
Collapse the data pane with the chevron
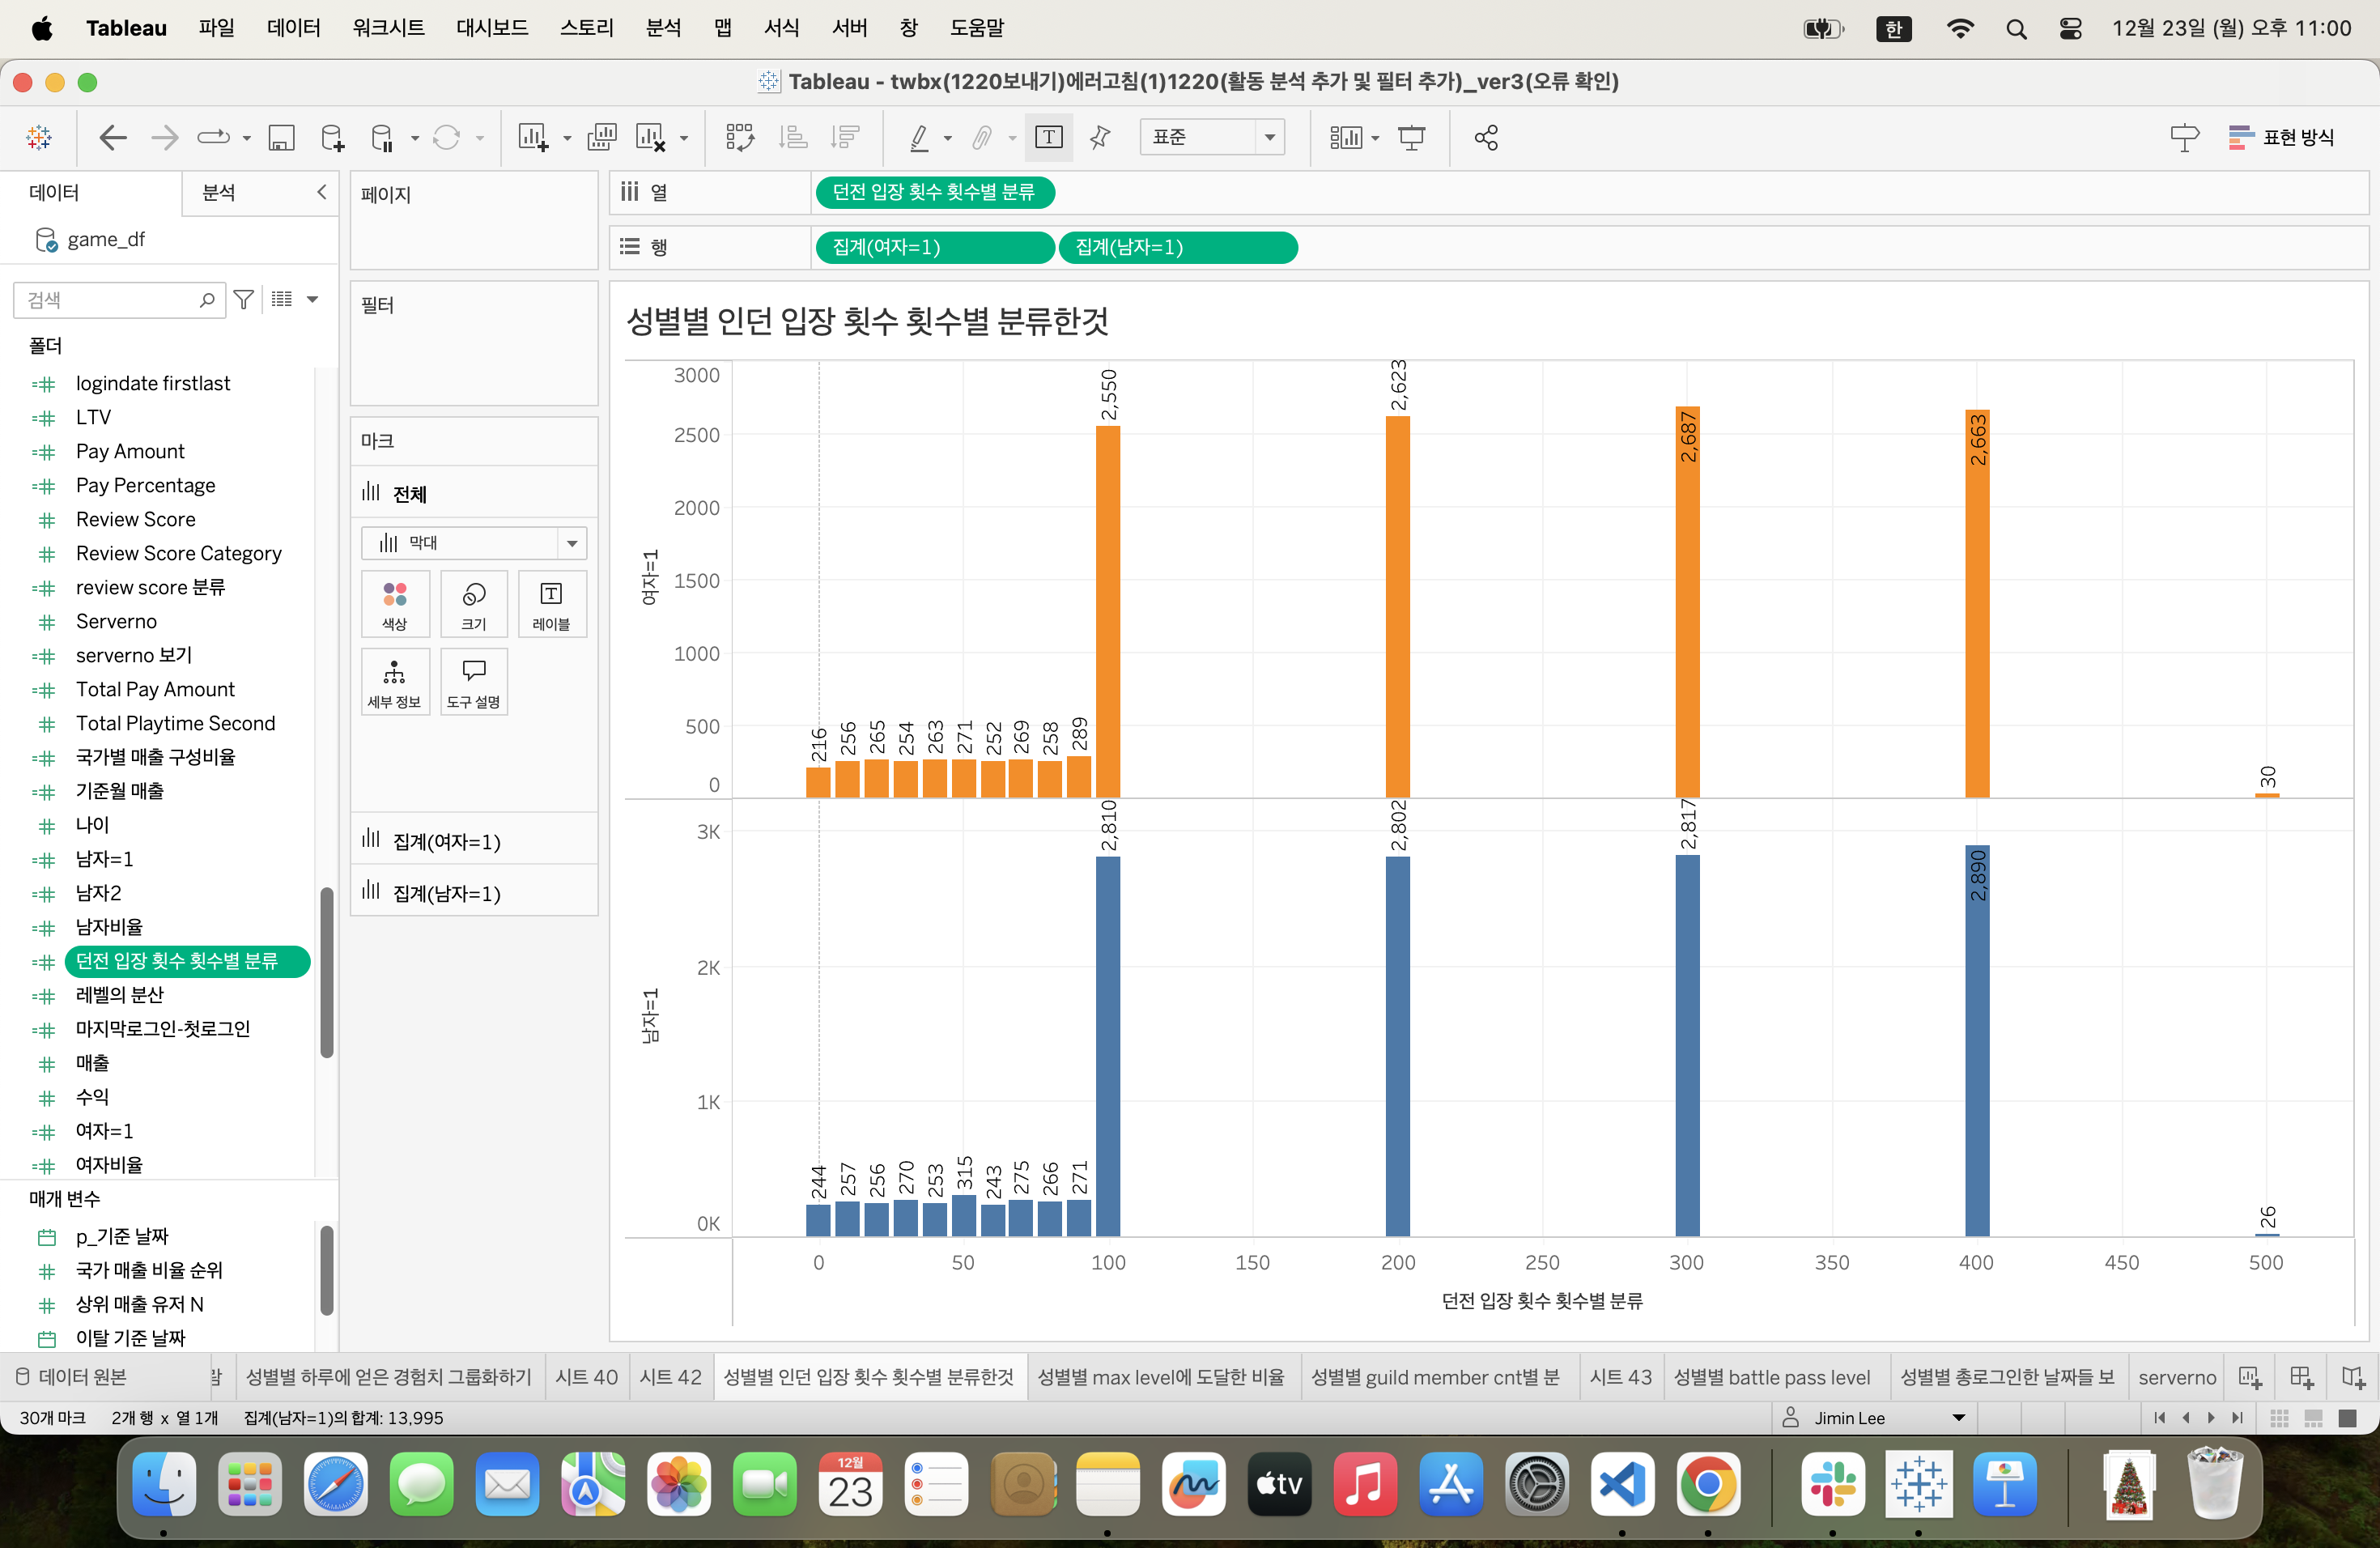click(x=321, y=192)
